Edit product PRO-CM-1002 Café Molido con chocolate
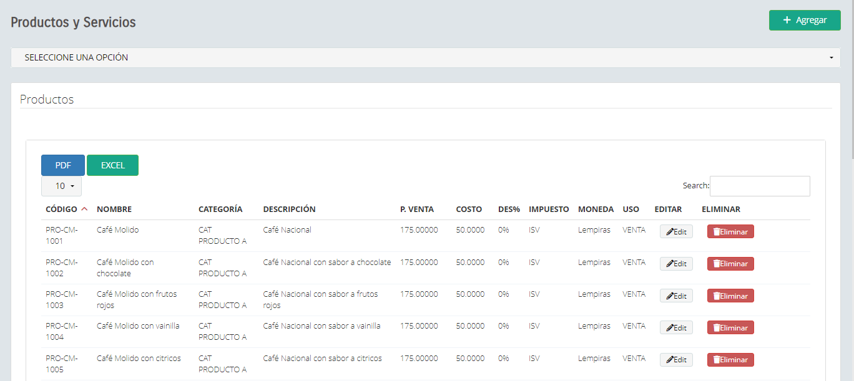 676,264
